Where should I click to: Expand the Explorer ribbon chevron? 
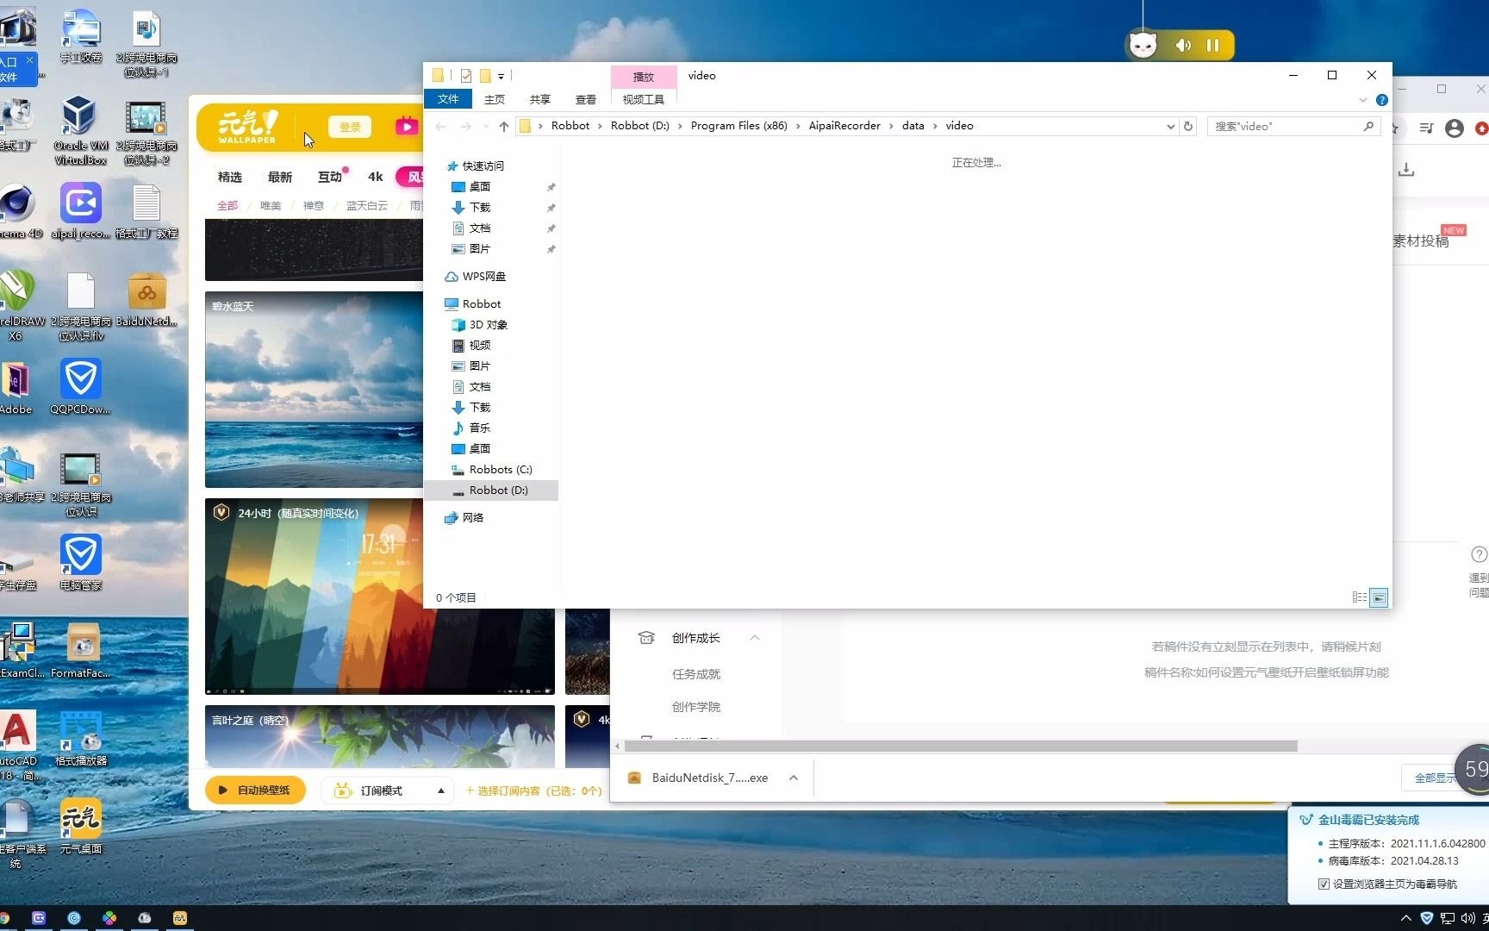click(1362, 100)
